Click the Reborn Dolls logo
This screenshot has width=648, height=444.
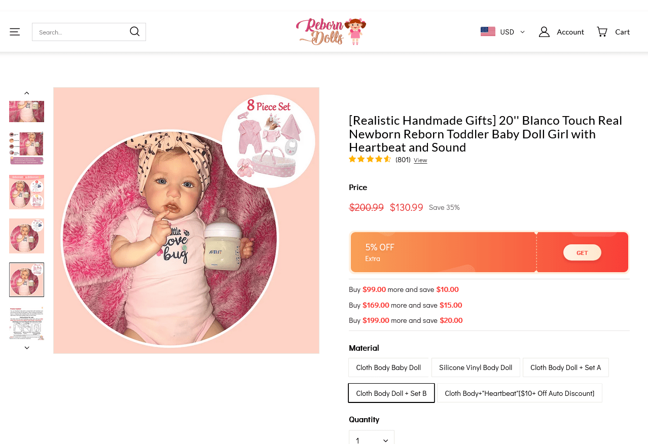pyautogui.click(x=330, y=31)
